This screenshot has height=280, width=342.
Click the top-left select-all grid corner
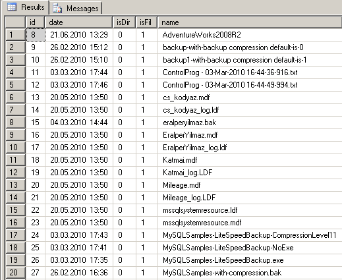(x=15, y=22)
